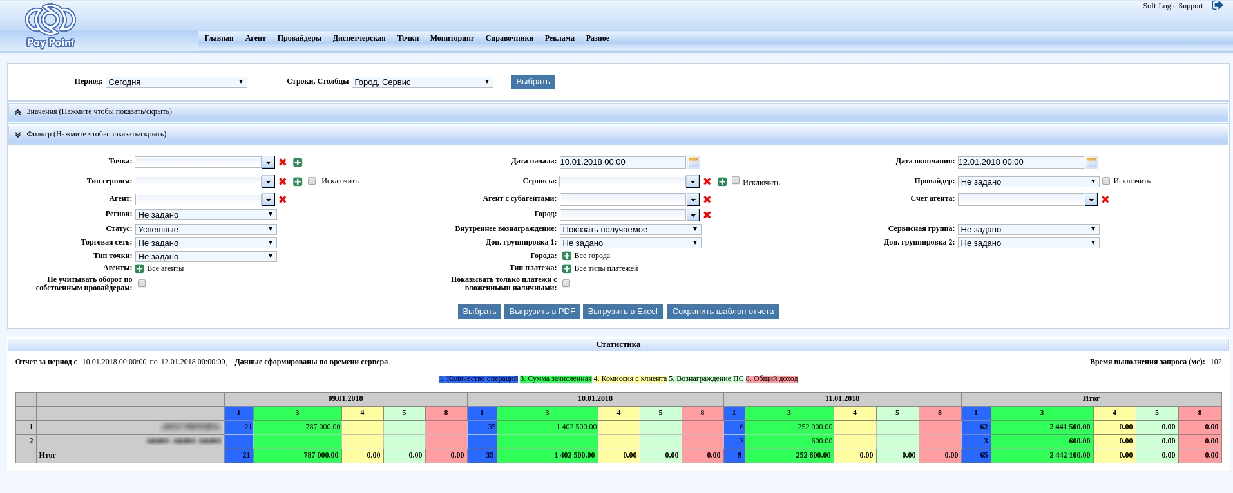This screenshot has width=1233, height=493.
Task: Open calendar for Дата начала
Action: tap(693, 162)
